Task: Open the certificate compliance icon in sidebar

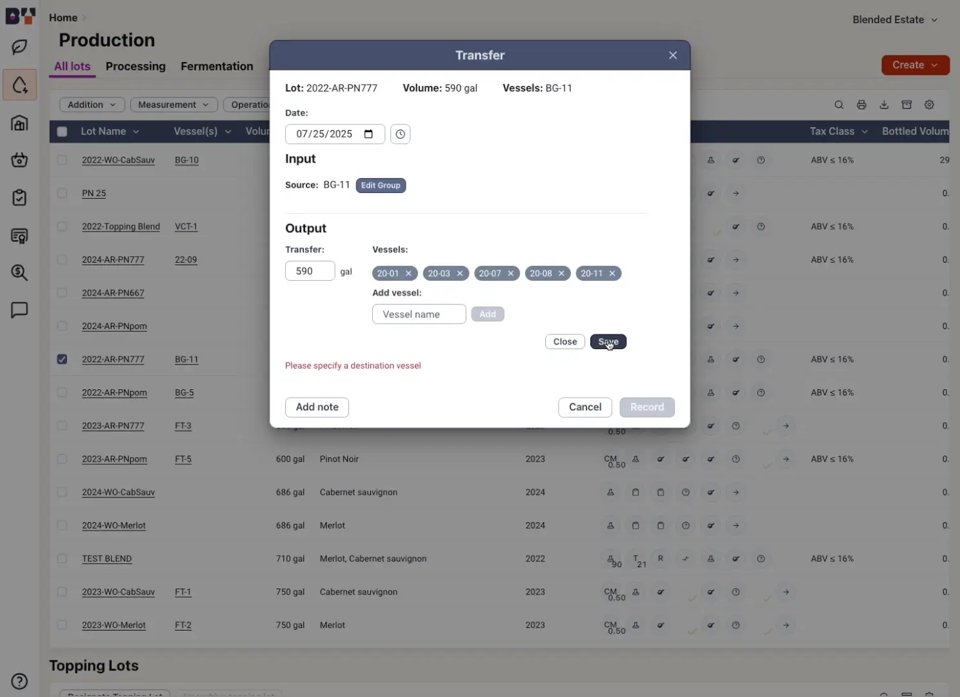Action: (19, 236)
